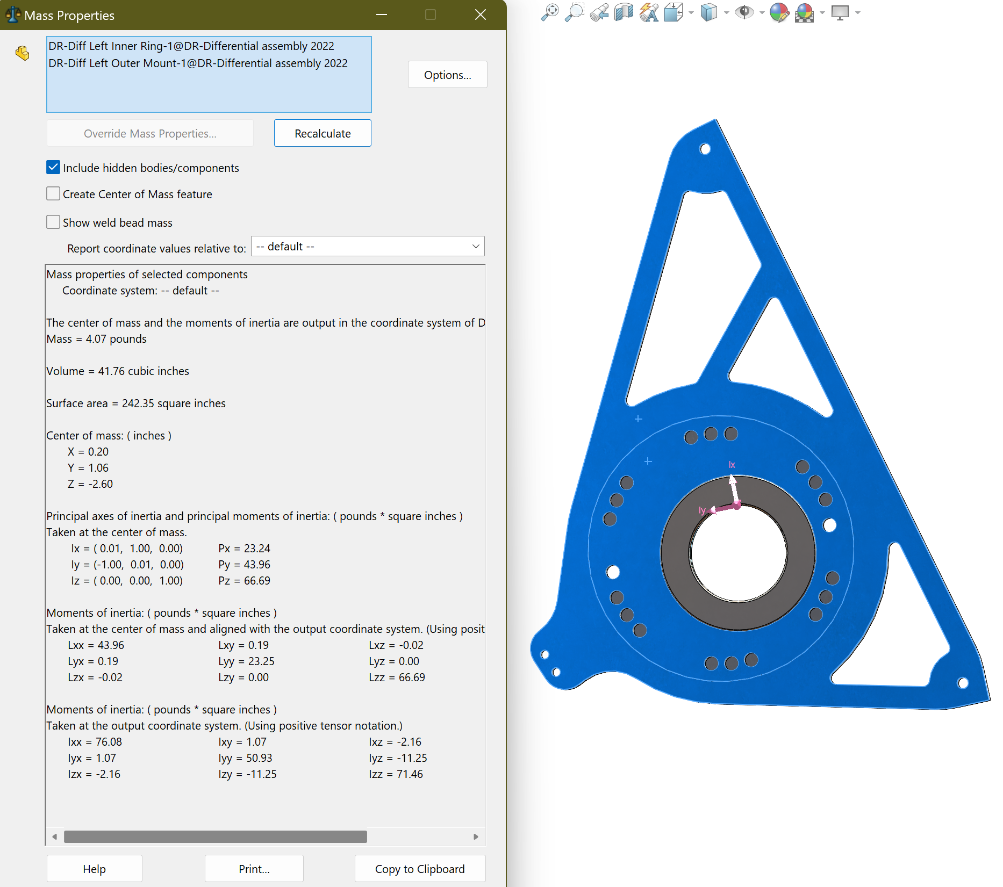The image size is (1003, 887).
Task: Click the View Settings monitor icon
Action: (840, 12)
